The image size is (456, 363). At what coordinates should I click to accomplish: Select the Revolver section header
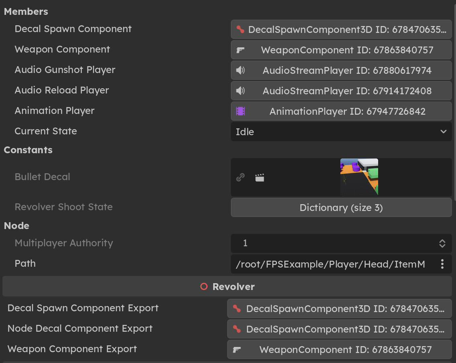coord(228,286)
